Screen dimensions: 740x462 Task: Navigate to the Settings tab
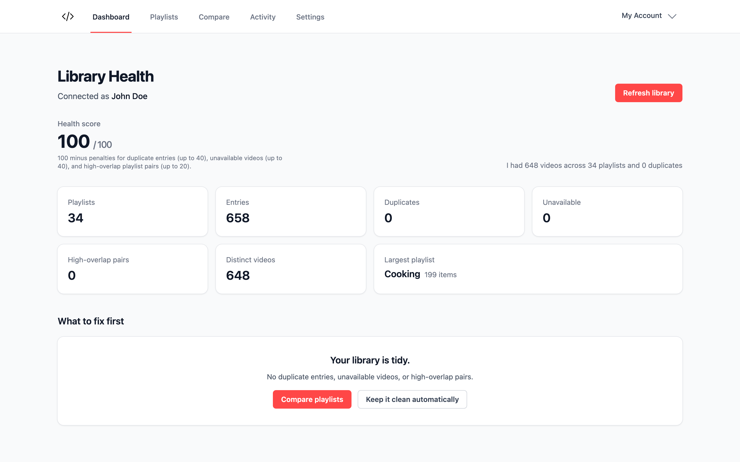coord(310,17)
